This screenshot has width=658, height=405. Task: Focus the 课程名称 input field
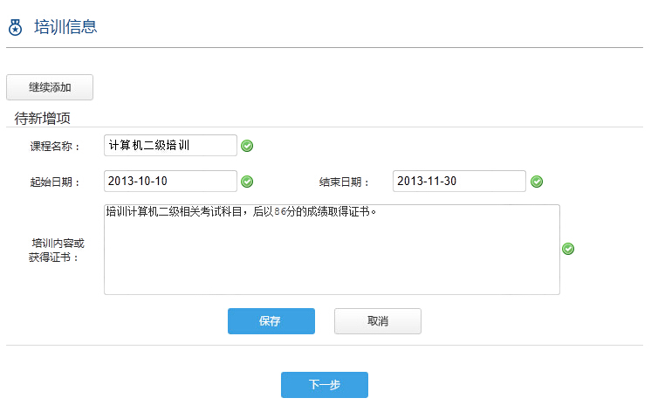pos(170,145)
